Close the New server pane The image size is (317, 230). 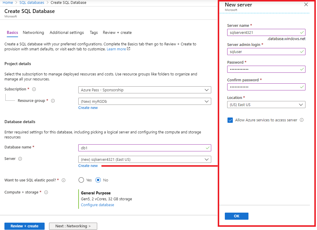point(306,4)
